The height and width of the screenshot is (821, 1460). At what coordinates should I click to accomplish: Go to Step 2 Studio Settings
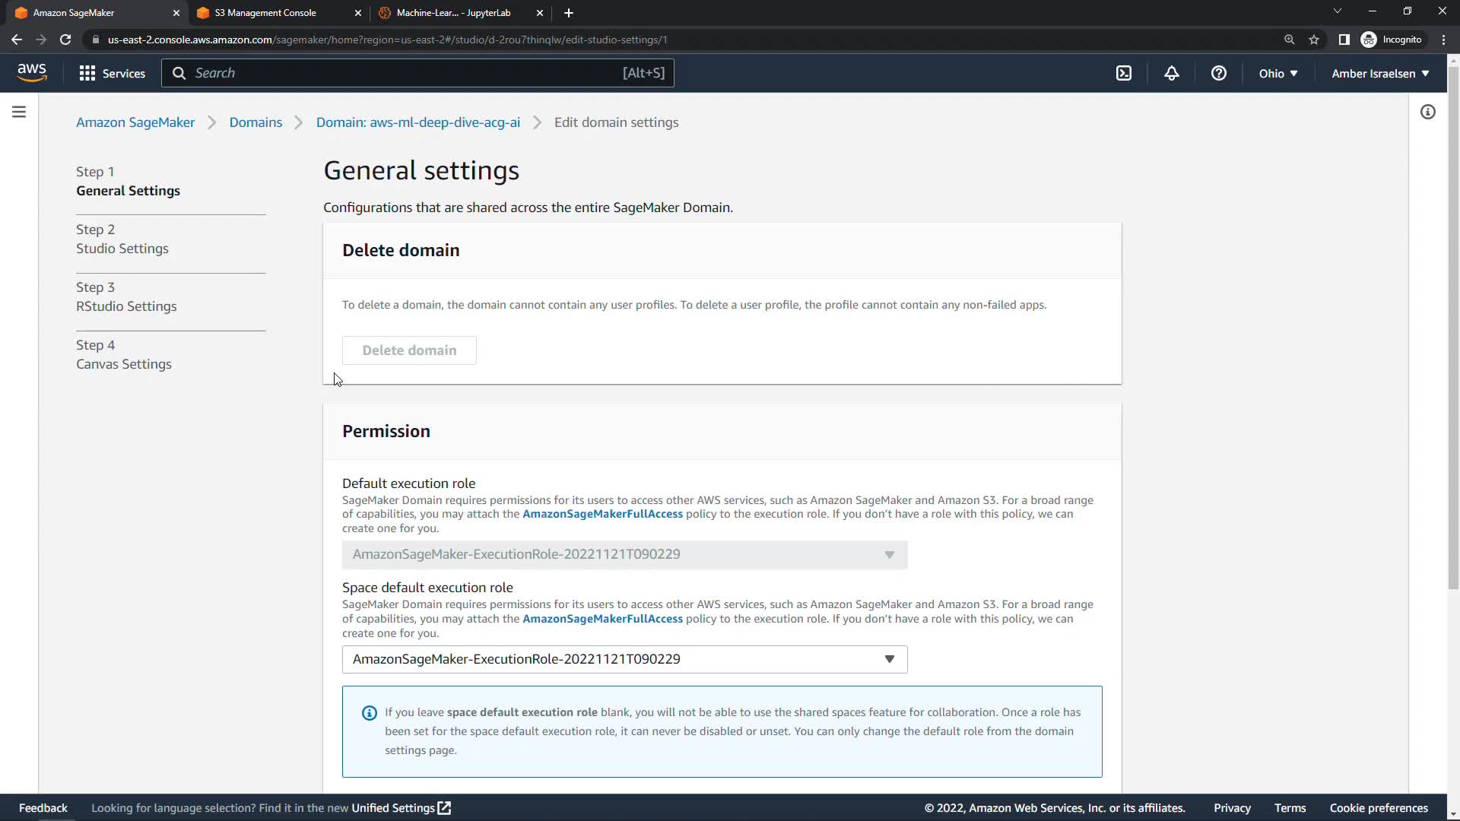122,249
